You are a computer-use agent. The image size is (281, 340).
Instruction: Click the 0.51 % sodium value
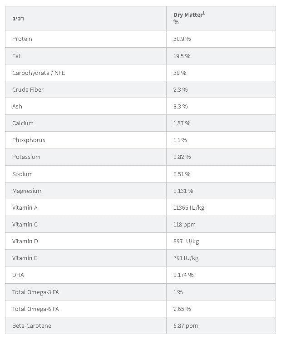pyautogui.click(x=182, y=174)
